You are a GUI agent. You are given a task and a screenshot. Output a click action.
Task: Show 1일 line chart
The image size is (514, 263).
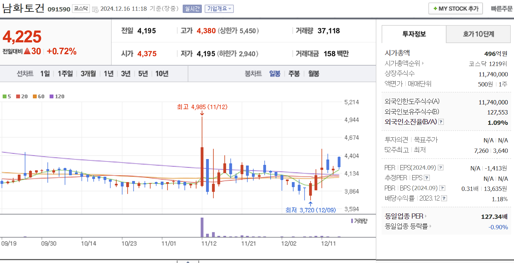[x=45, y=74]
